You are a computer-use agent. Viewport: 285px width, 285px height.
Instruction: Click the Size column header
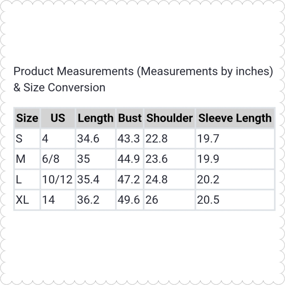[27, 118]
